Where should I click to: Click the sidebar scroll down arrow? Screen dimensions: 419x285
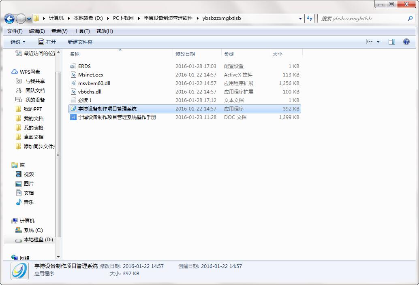(x=58, y=257)
